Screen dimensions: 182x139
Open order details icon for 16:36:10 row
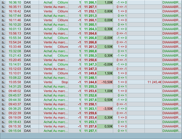pos(3,2)
